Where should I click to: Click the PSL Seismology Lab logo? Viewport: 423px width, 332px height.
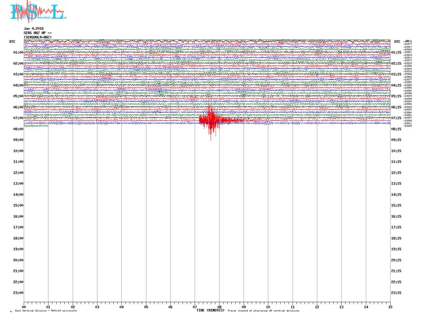38,12
